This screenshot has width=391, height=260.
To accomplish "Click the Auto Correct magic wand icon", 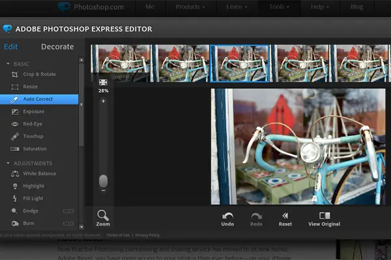I will coord(15,99).
